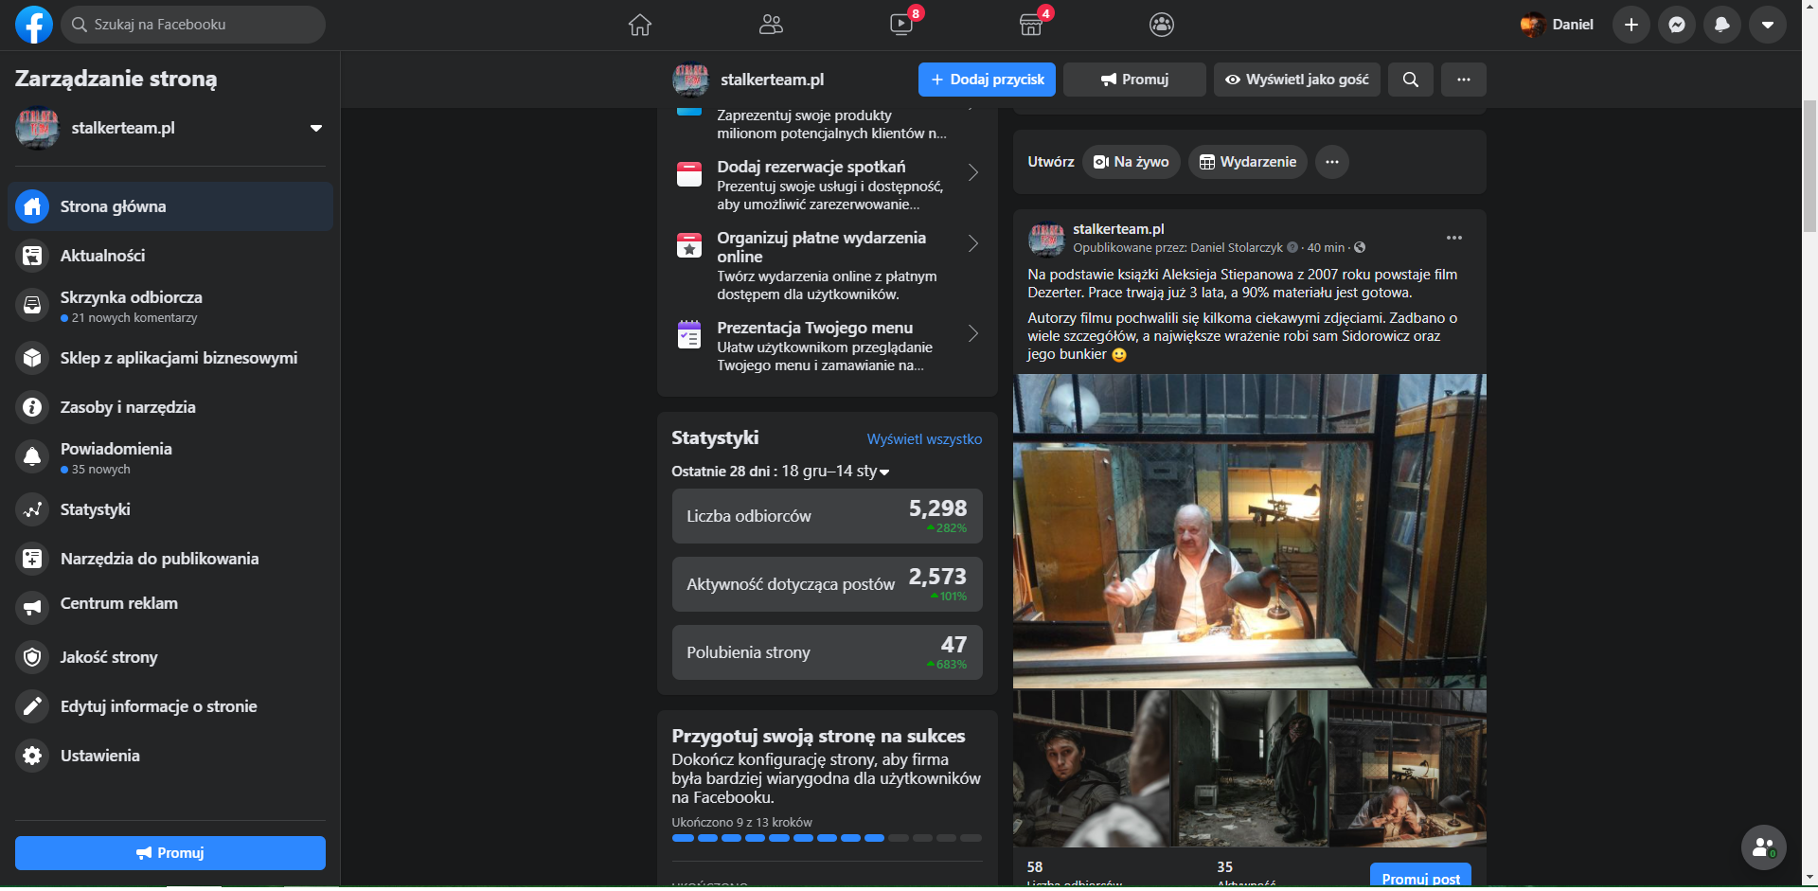Expand the stalkerteam.pl page switcher dropdown
1818x891 pixels.
click(x=316, y=128)
